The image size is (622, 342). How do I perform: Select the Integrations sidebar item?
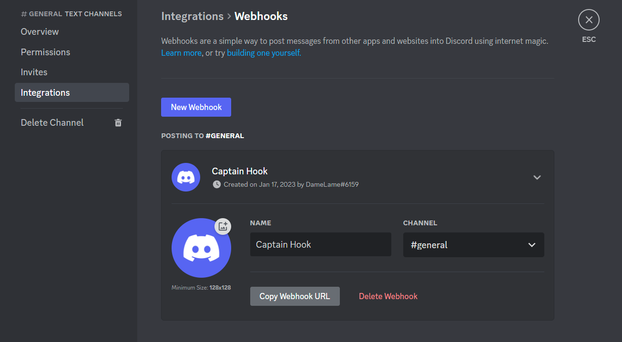click(45, 93)
